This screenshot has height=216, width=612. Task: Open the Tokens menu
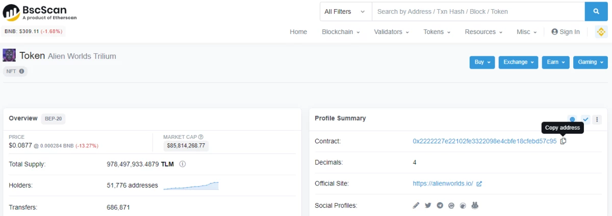(x=437, y=32)
